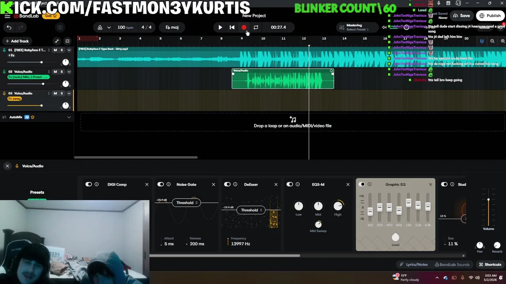Toggle DIGI Comp effect power
The width and height of the screenshot is (506, 284).
89,184
